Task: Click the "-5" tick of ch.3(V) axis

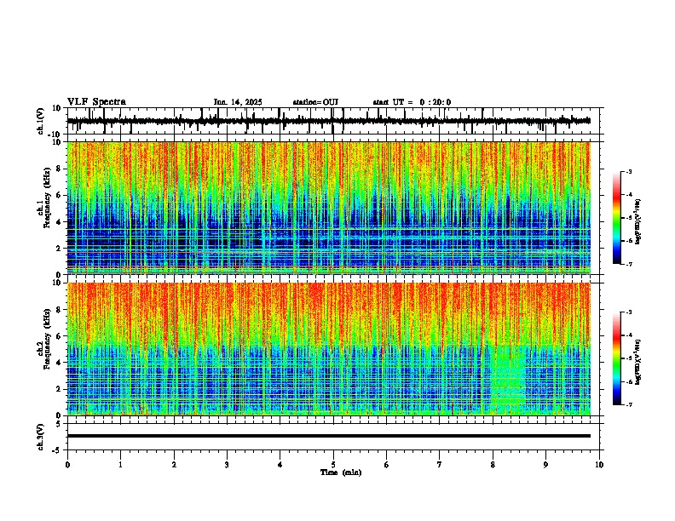Action: pos(58,450)
